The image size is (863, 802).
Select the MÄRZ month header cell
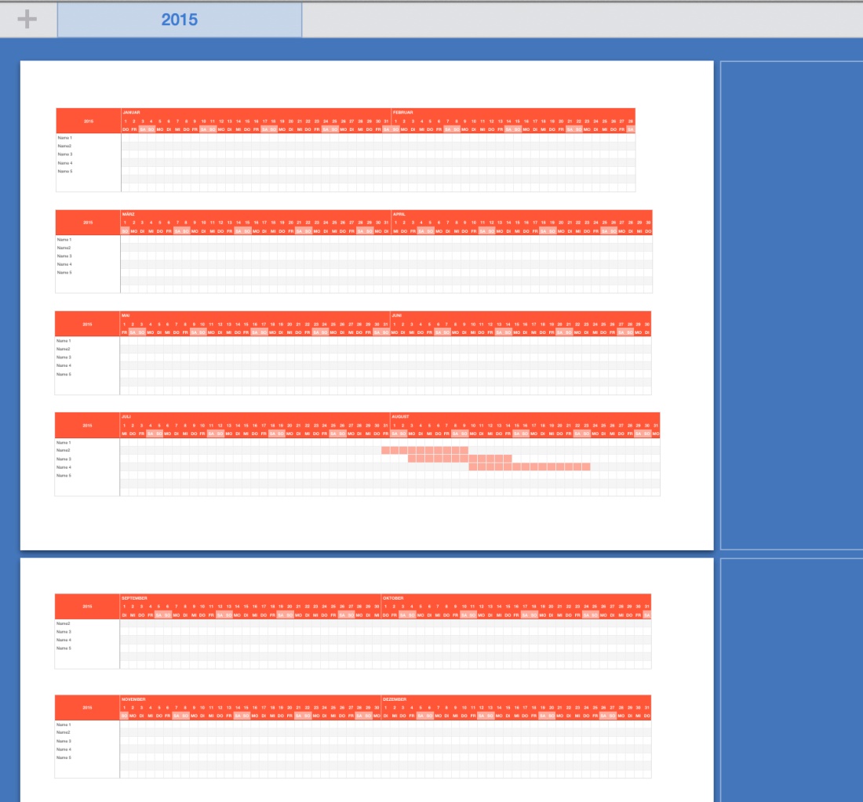click(129, 213)
